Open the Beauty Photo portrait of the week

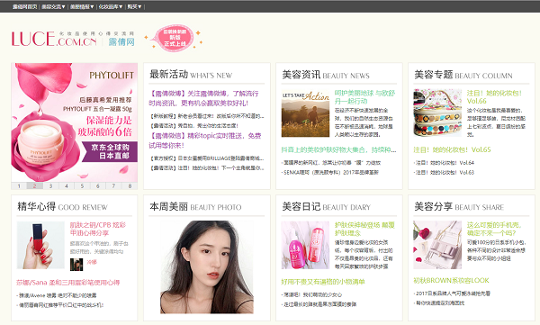point(207,267)
